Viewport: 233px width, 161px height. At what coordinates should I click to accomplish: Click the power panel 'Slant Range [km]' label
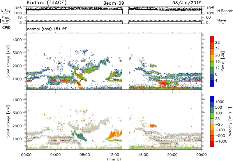pyautogui.click(x=8, y=61)
